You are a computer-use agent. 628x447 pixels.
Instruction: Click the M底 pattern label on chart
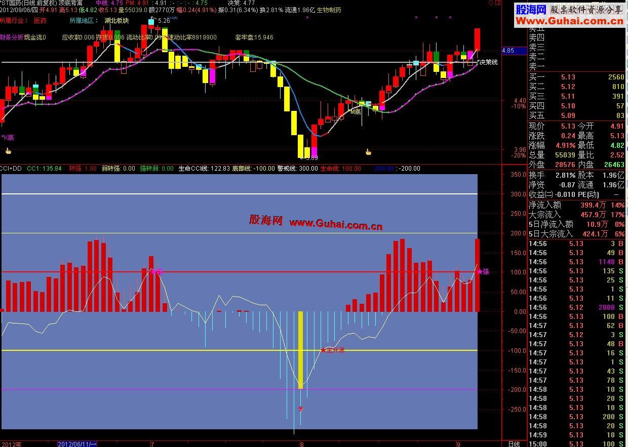[356, 112]
